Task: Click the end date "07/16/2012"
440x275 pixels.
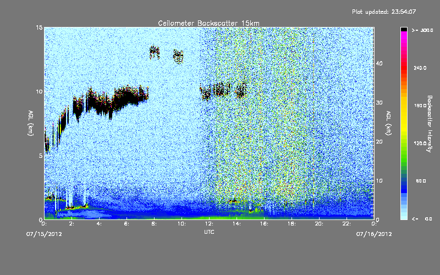Action: (374, 234)
